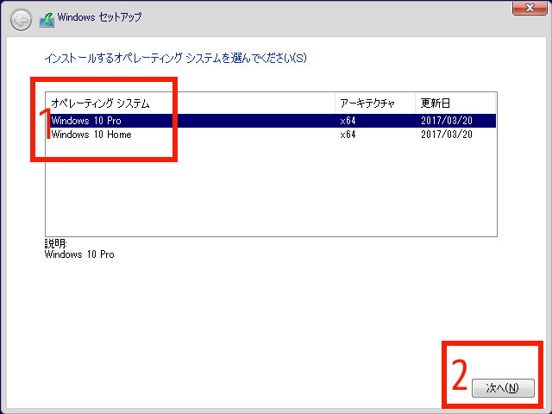Click the 2017/03/20 date in Windows 10 Pro row
The image size is (552, 414).
pyautogui.click(x=447, y=121)
